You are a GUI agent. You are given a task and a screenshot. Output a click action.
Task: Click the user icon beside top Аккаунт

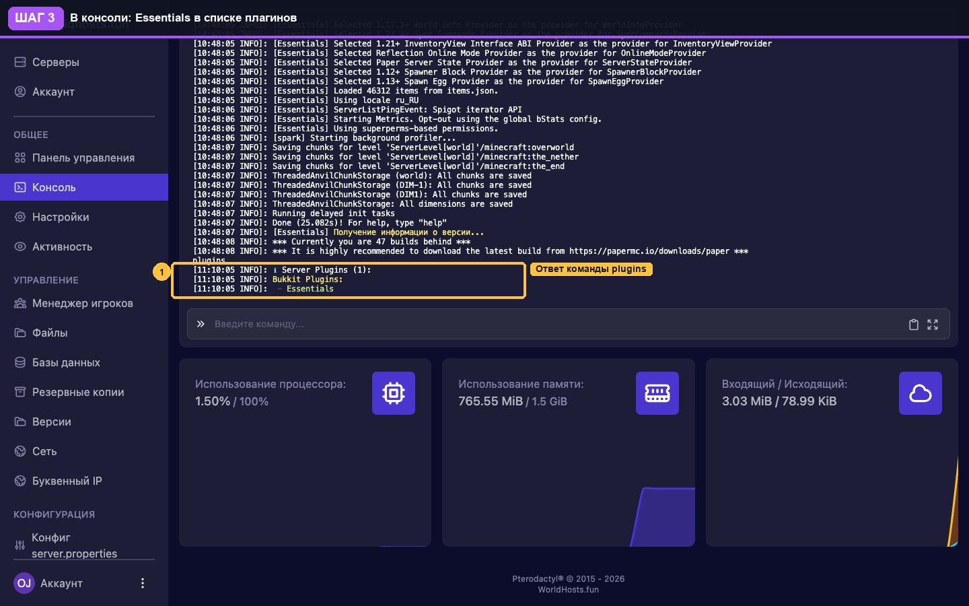tap(20, 92)
